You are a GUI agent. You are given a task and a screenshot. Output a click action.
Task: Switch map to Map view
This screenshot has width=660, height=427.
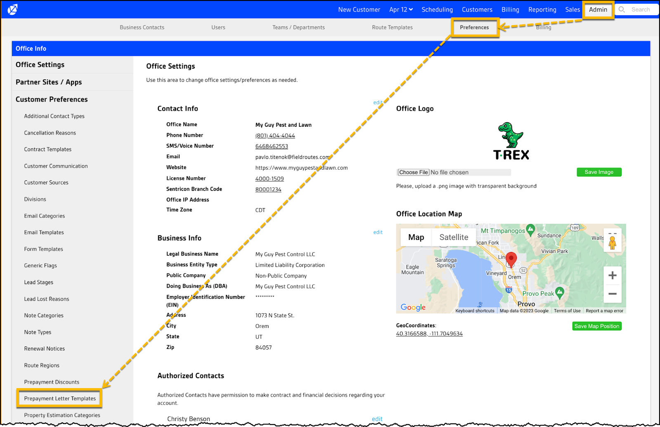click(x=416, y=237)
